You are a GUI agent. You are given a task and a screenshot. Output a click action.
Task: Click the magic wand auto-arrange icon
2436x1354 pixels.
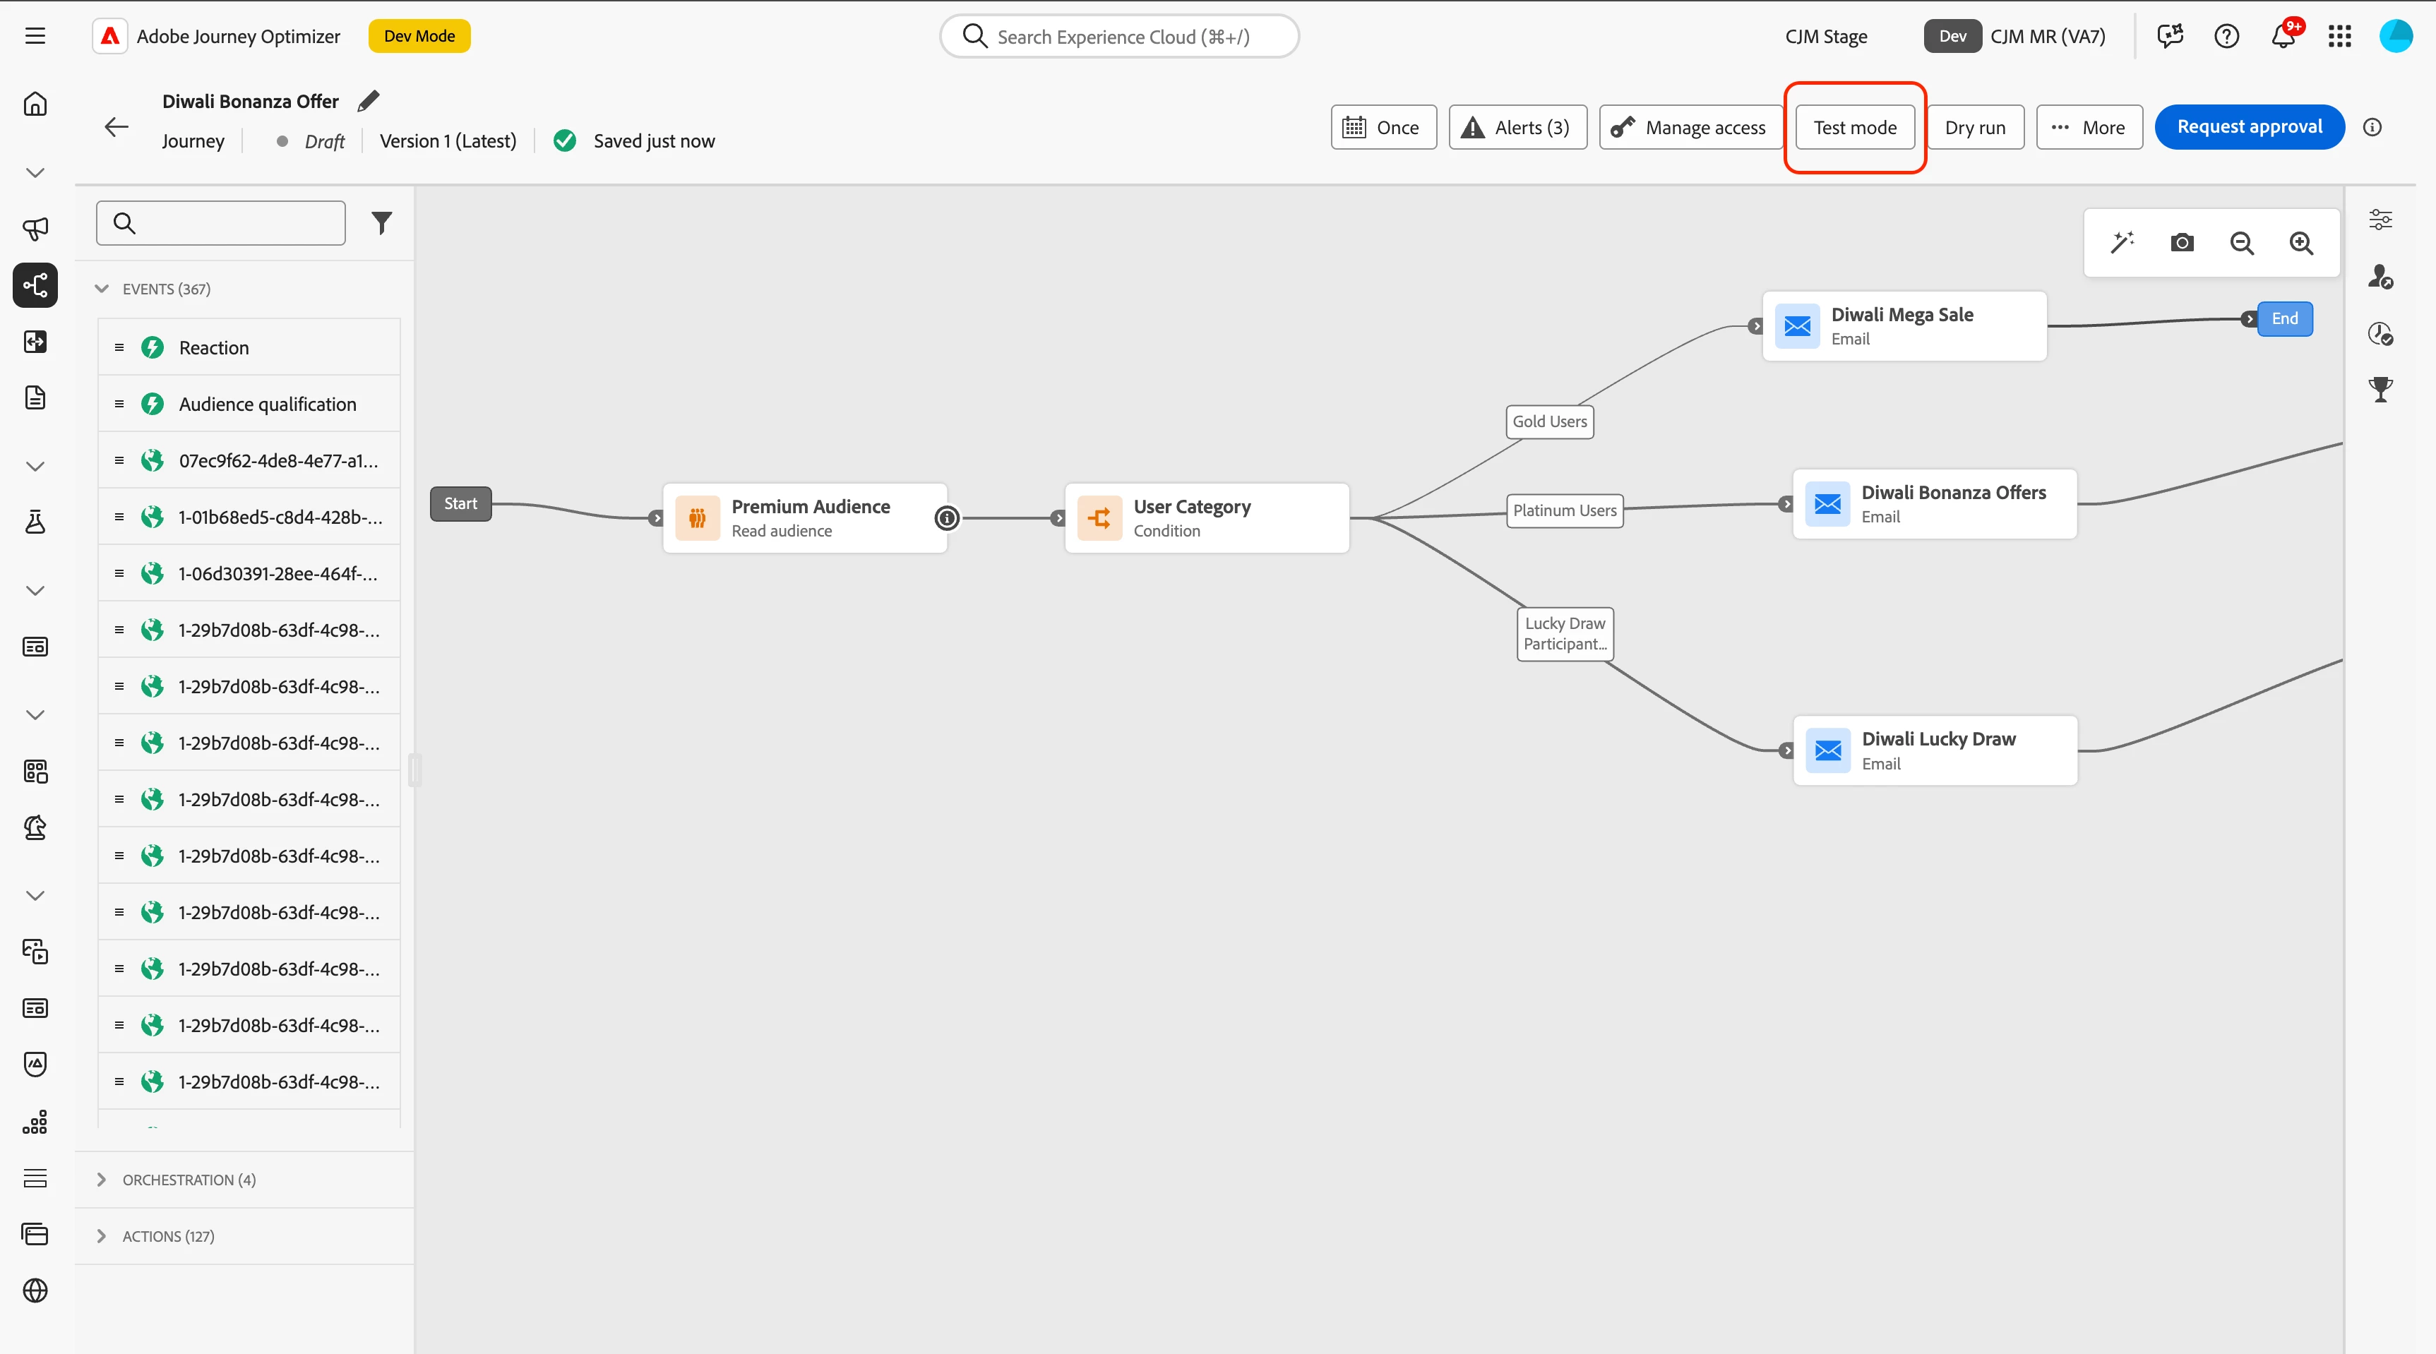coord(2122,243)
